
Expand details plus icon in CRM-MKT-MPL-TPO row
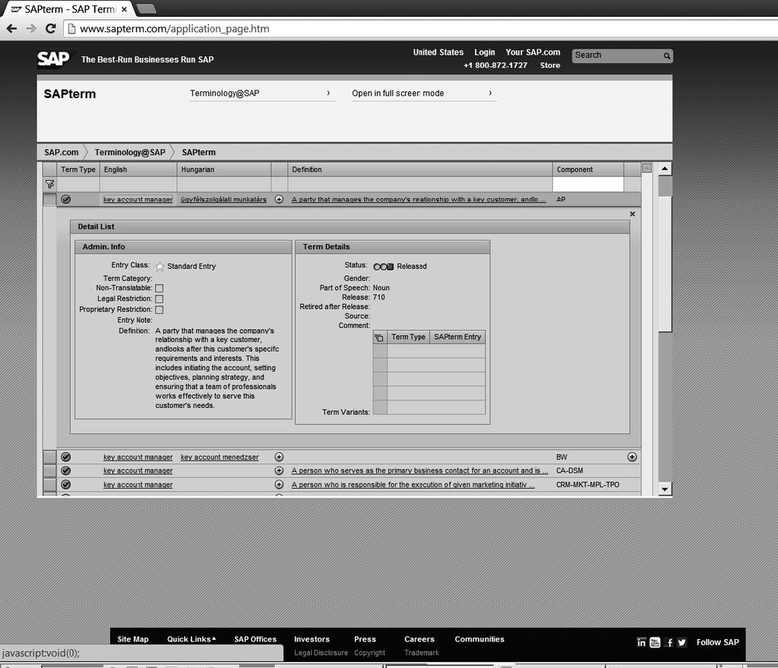tap(279, 484)
